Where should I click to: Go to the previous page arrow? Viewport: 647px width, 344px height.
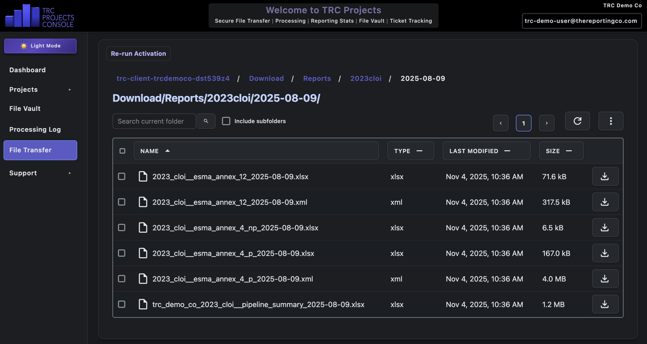[x=500, y=123]
